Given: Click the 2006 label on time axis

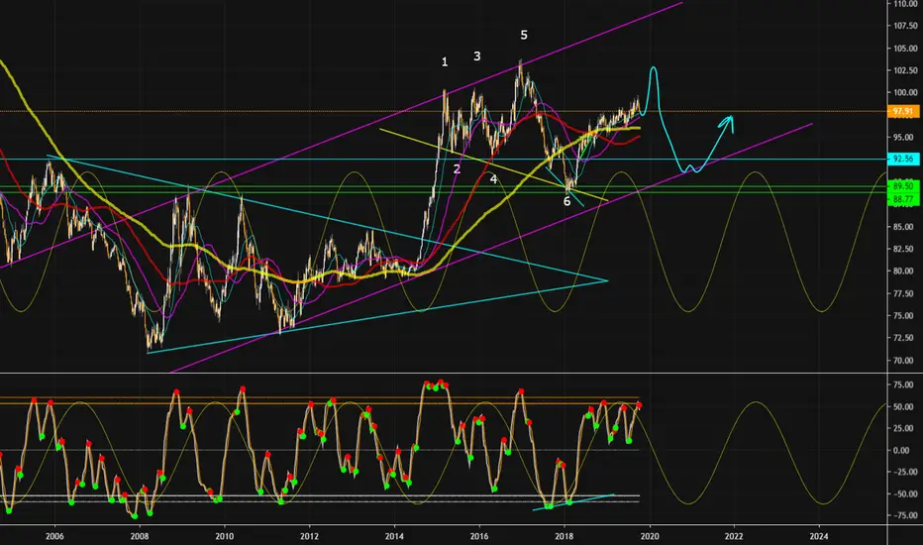Looking at the screenshot, I should (54, 536).
